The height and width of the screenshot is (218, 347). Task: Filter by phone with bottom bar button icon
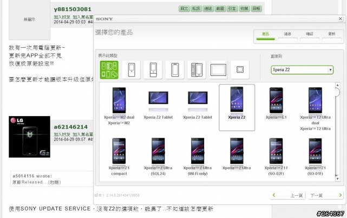click(x=153, y=70)
